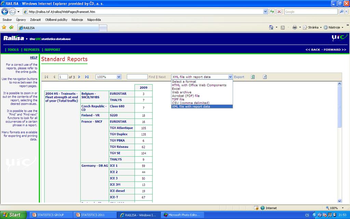Open the report help question icon

click(265, 77)
